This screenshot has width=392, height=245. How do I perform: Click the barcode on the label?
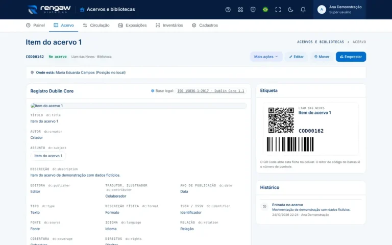(290, 144)
